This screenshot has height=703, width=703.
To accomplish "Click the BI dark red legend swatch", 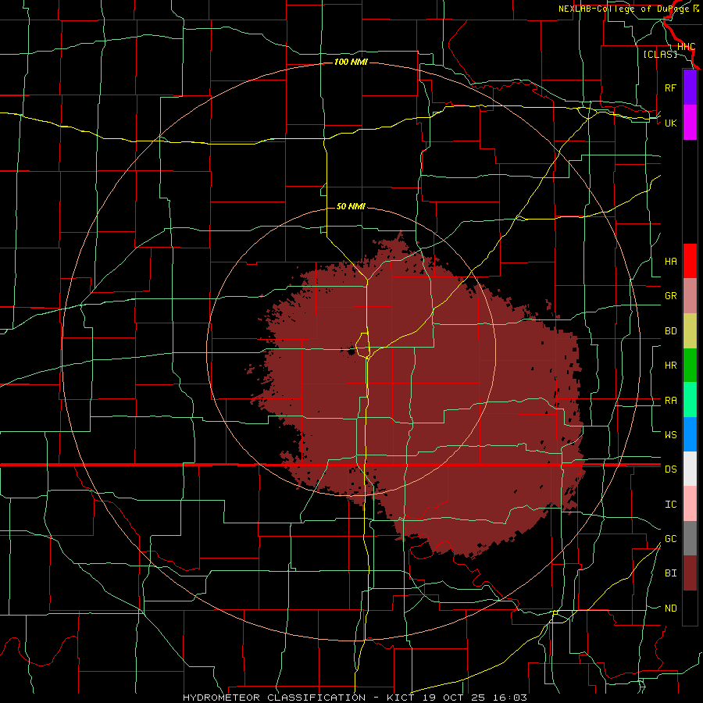I will (x=690, y=573).
